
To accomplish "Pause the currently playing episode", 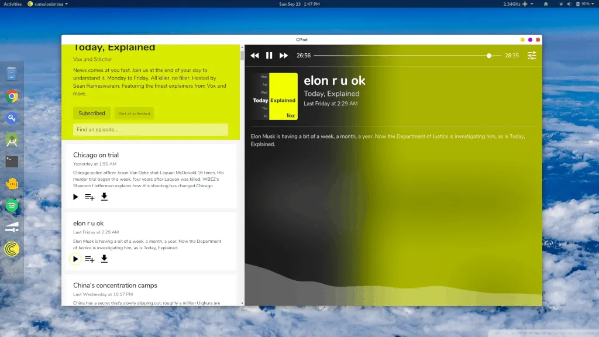I will pos(269,56).
